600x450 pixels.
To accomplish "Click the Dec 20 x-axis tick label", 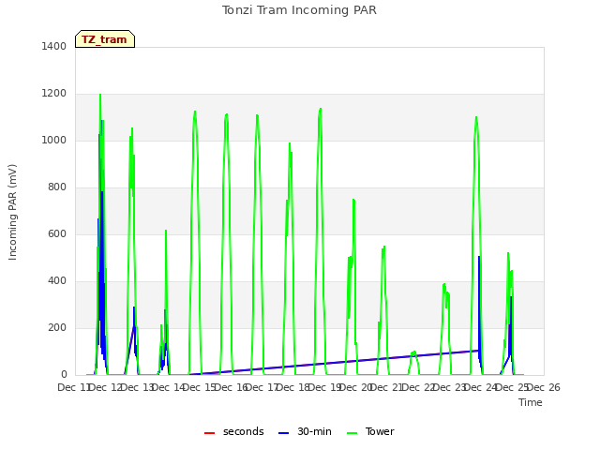I will tap(356, 387).
